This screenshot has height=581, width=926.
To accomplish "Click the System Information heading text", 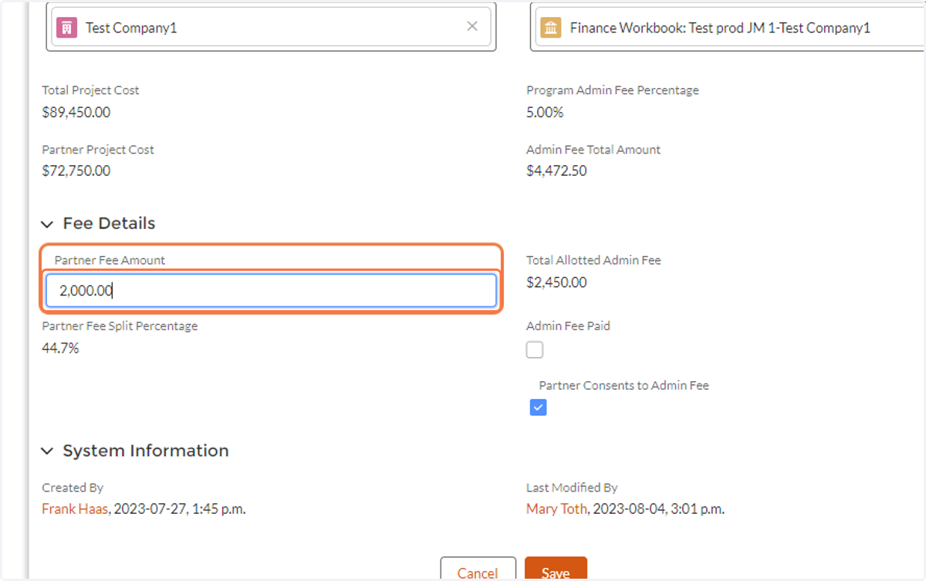I will tap(146, 451).
